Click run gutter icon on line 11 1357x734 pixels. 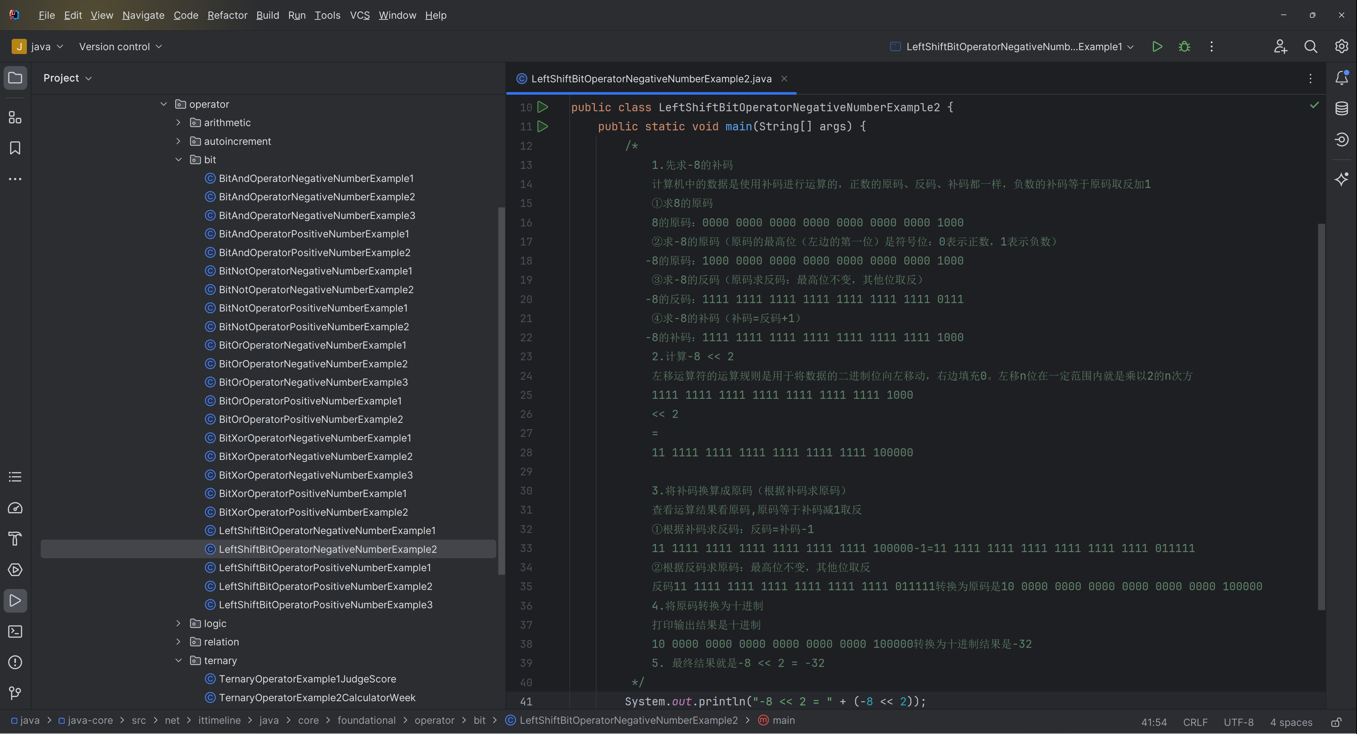point(543,126)
